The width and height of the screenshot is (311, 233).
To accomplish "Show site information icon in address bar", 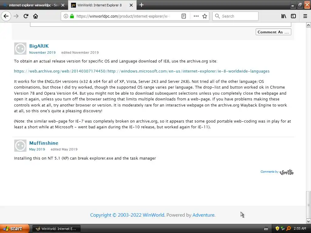I will click(66, 16).
